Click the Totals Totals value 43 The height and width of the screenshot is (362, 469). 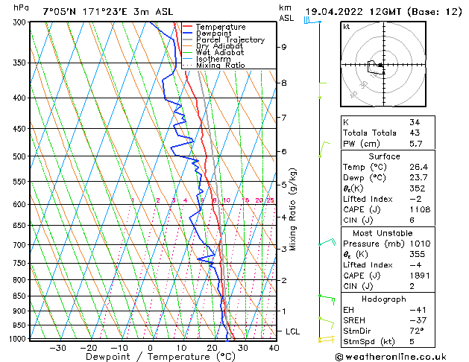tap(415, 133)
